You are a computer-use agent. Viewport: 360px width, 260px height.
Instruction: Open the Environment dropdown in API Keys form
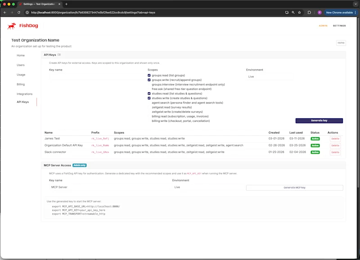(270, 76)
